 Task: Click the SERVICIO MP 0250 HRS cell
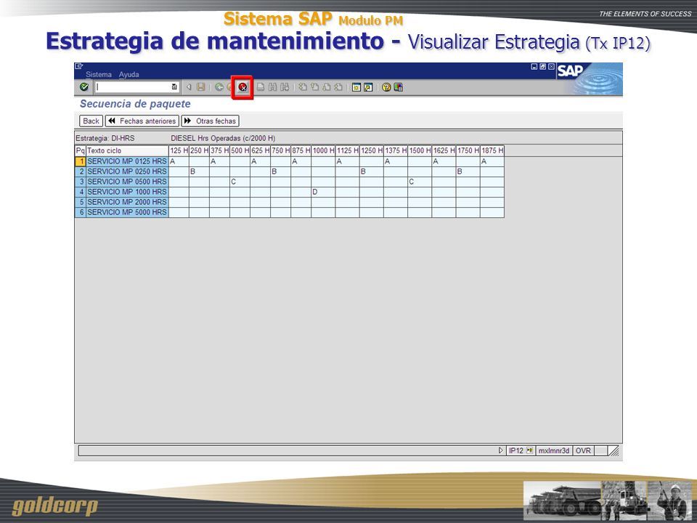click(x=127, y=171)
